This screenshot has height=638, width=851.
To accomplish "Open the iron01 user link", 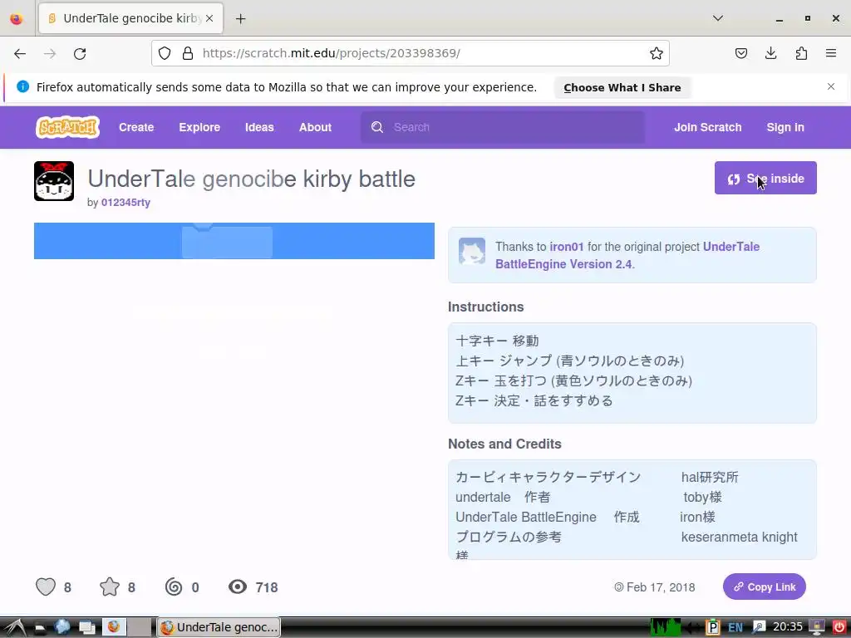I will click(x=567, y=247).
